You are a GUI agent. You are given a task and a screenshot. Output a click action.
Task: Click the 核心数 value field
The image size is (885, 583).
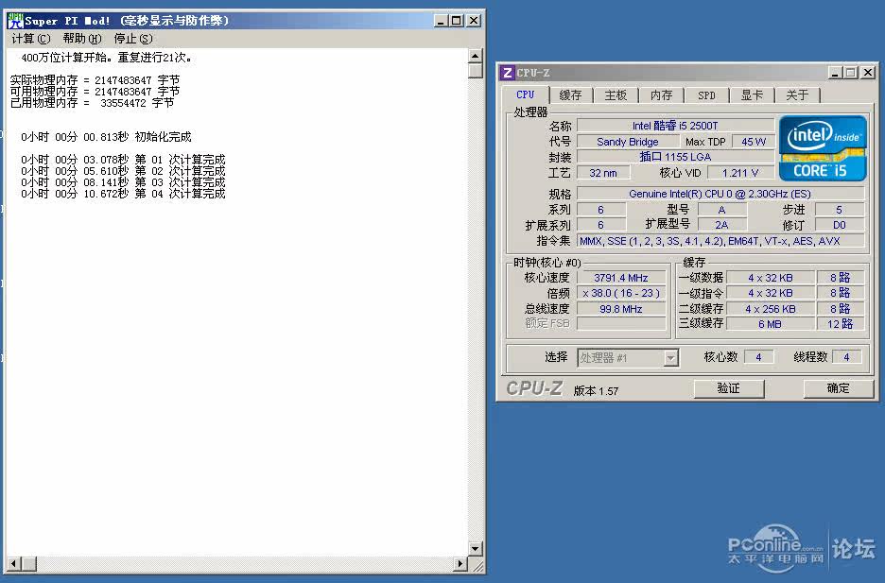pyautogui.click(x=759, y=357)
